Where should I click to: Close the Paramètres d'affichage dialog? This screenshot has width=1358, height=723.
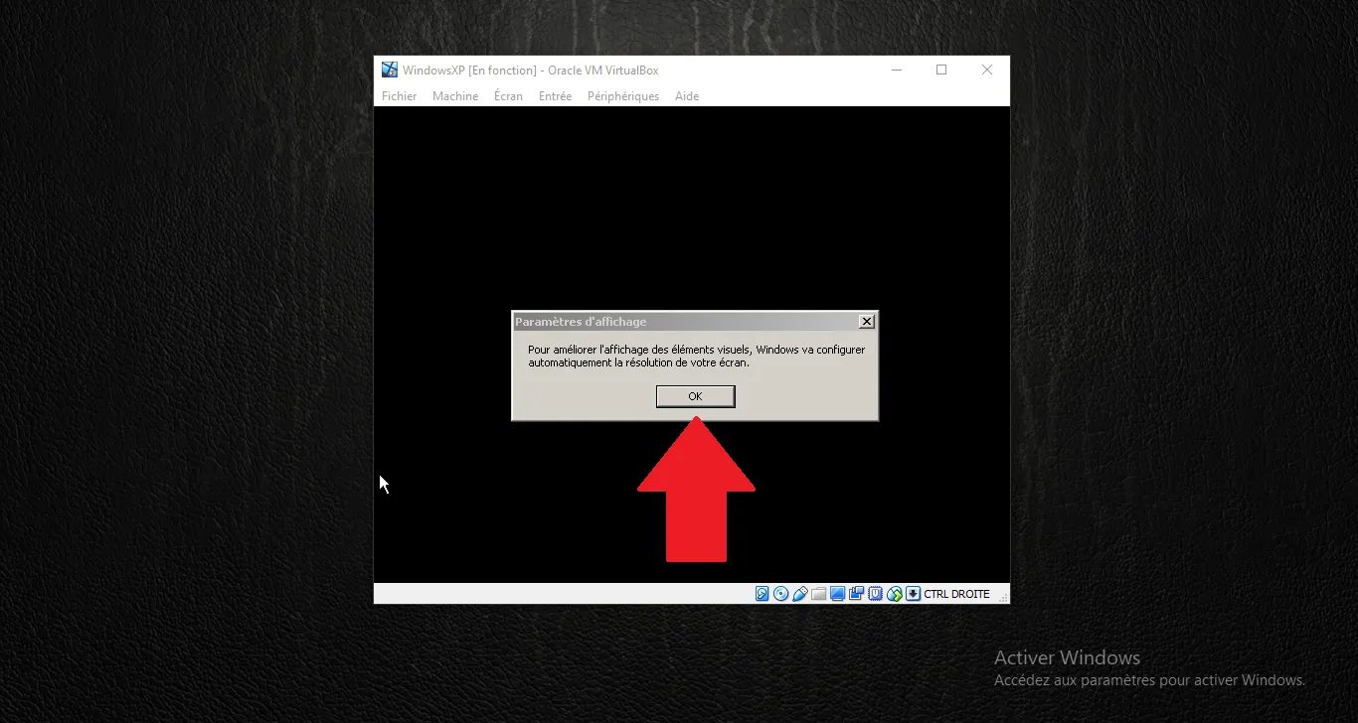pyautogui.click(x=866, y=321)
